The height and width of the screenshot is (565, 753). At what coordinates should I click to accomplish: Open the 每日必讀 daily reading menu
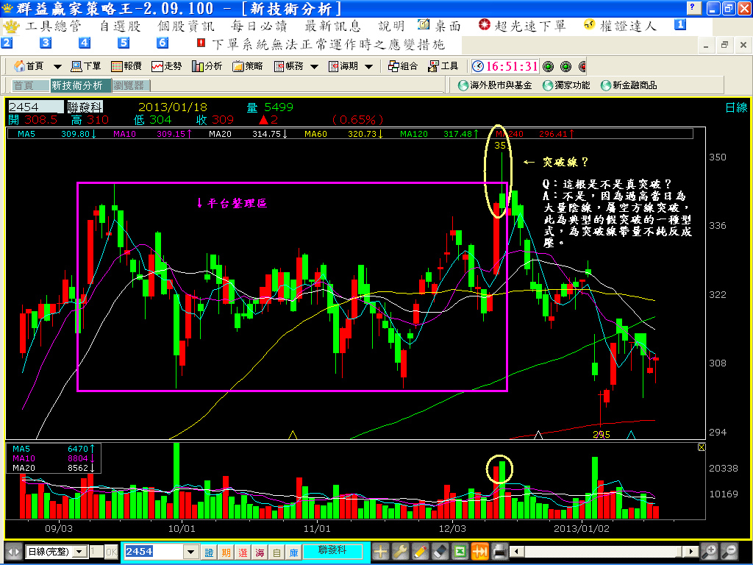click(259, 26)
